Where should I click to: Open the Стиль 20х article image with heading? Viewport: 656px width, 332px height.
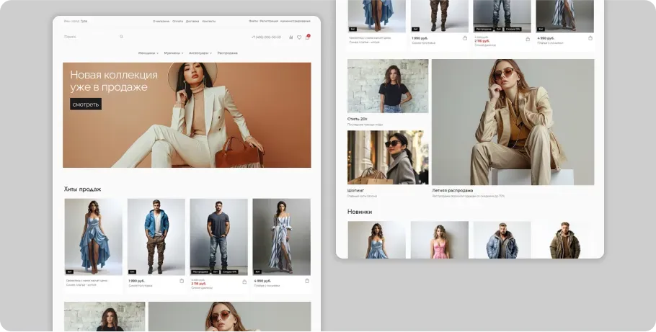click(x=388, y=86)
